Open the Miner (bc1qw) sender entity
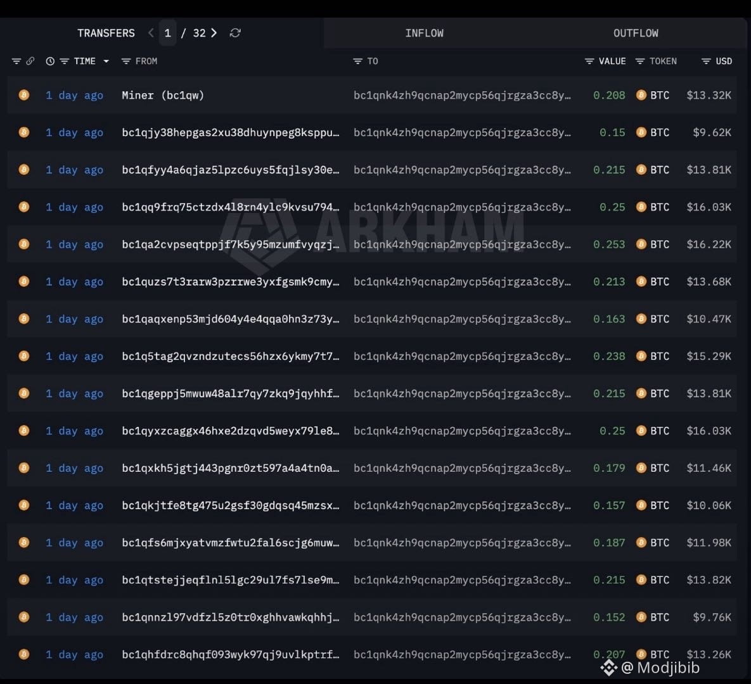 tap(163, 95)
